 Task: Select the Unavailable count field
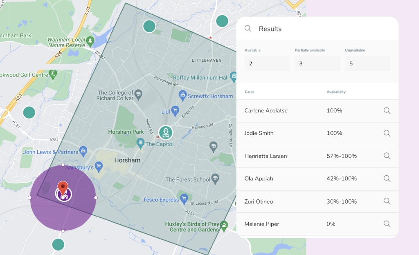point(367,63)
